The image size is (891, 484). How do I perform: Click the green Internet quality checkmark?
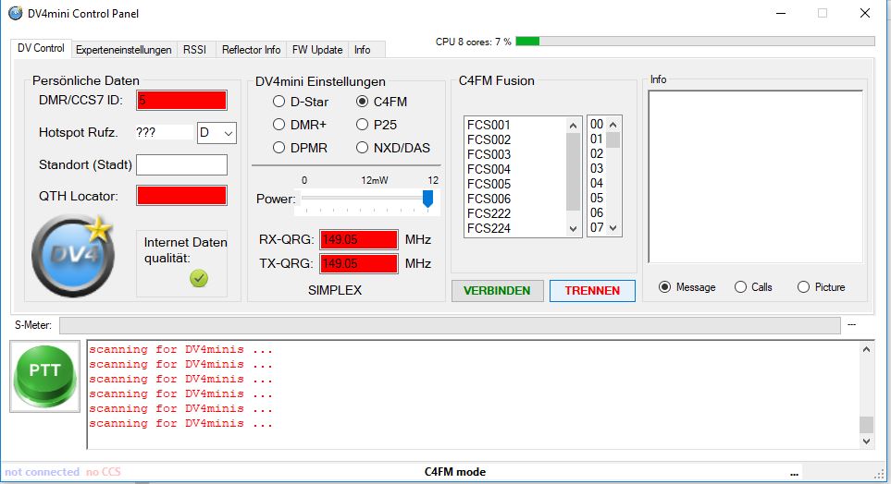[199, 278]
